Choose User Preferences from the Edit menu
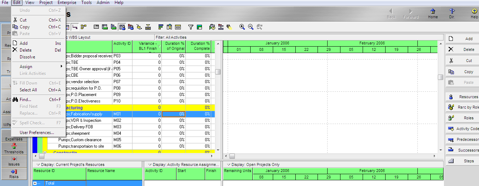Viewport: 479px width, 186px height. (37, 133)
